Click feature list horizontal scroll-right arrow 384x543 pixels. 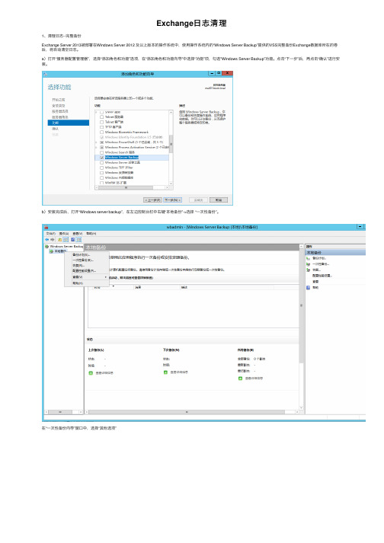coord(167,187)
